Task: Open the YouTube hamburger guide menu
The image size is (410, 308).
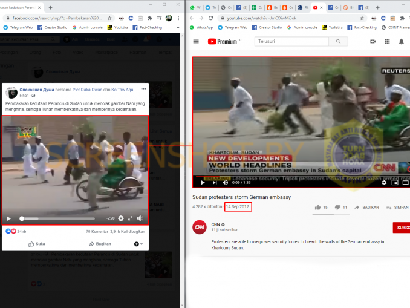Action: point(196,41)
